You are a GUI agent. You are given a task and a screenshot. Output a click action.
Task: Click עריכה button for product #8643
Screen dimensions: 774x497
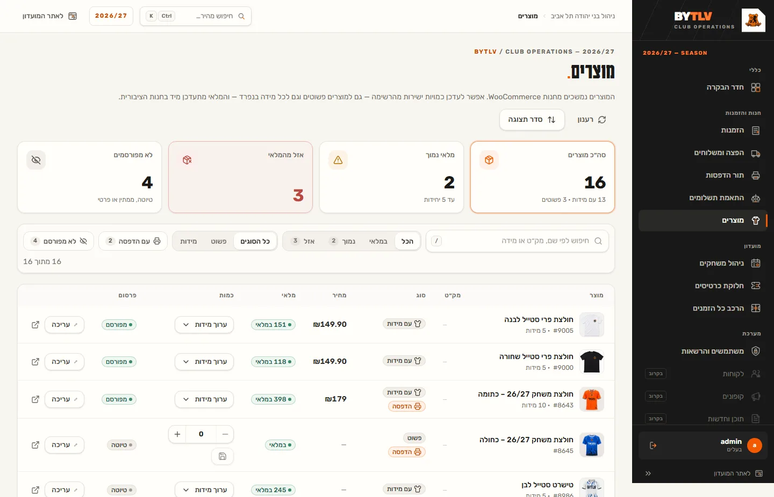64,399
